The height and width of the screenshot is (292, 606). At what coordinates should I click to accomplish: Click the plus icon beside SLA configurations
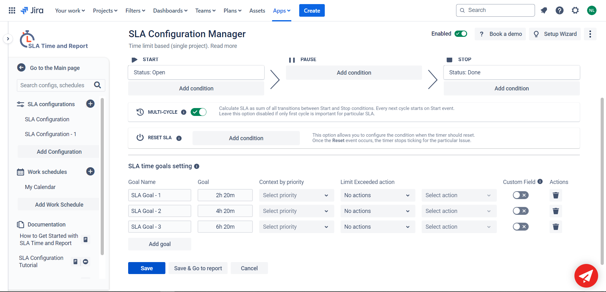pos(90,104)
